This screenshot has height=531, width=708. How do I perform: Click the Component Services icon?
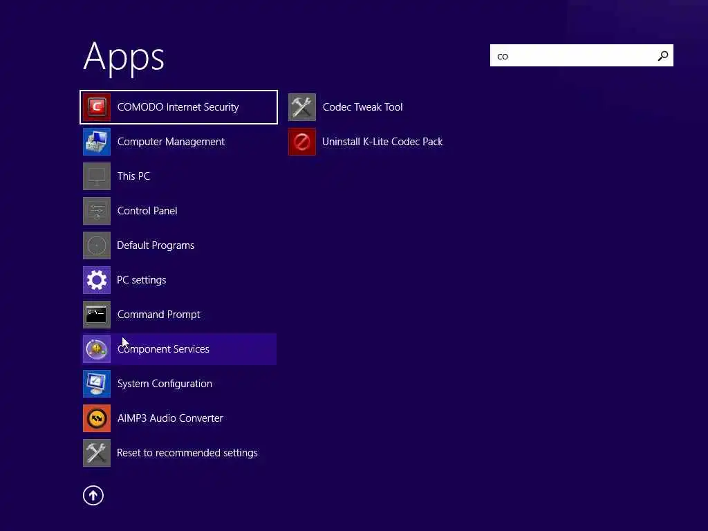(x=97, y=349)
